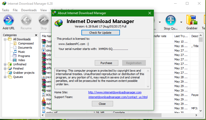Open the Grabber tool

[192, 22]
